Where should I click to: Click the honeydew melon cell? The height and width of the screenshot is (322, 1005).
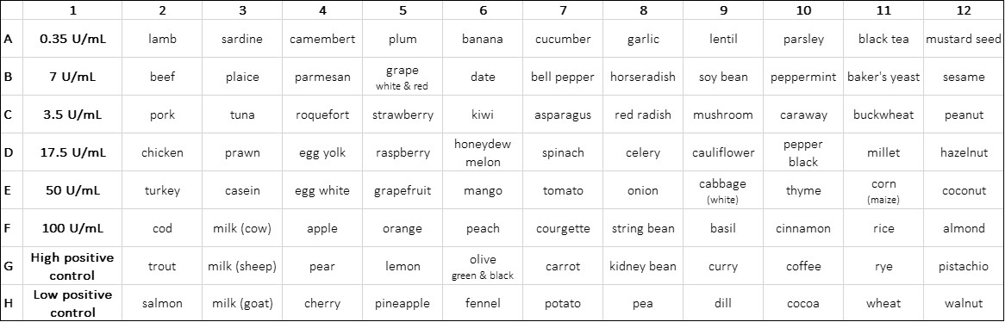(x=483, y=152)
